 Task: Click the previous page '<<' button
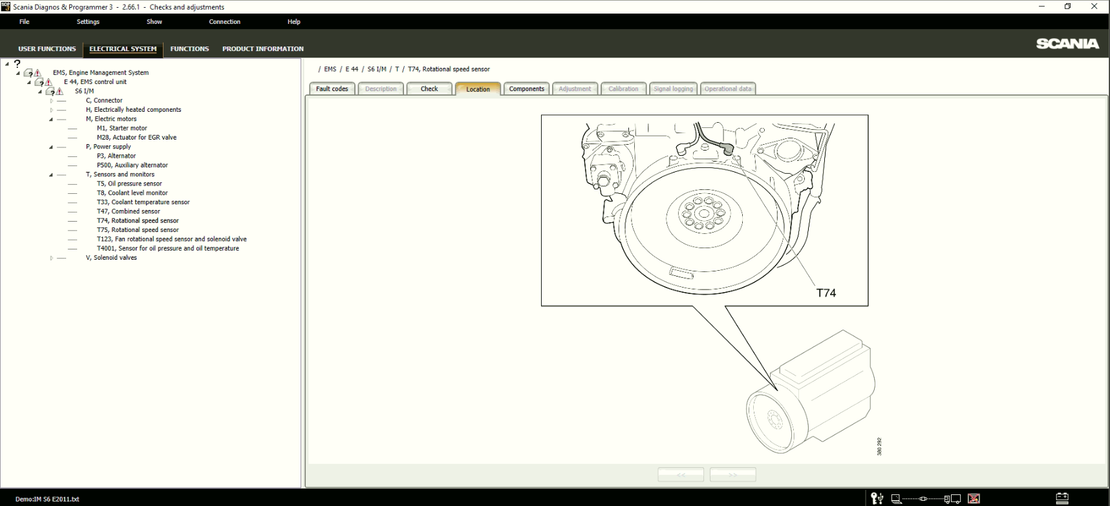tap(681, 474)
